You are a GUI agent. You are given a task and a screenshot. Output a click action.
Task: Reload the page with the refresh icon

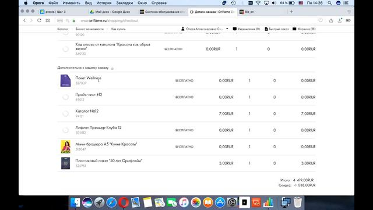coord(39,20)
